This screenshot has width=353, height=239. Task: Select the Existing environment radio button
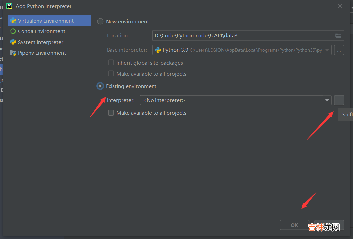[100, 86]
